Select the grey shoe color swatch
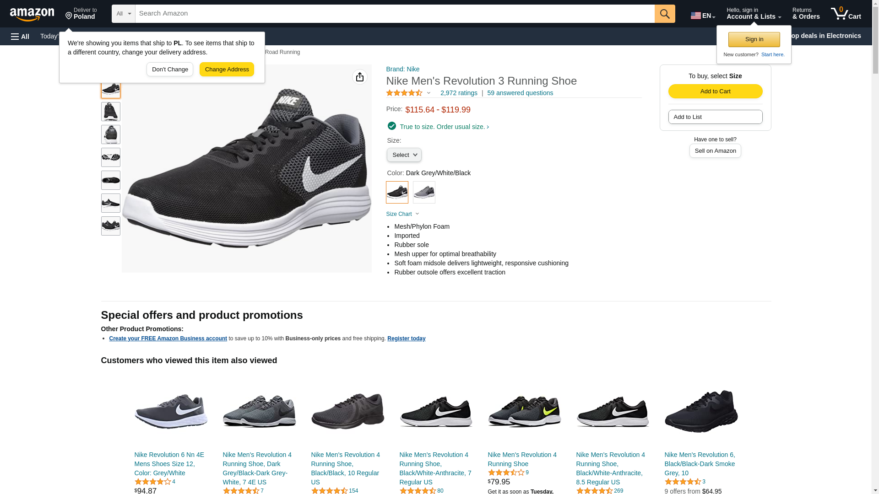This screenshot has height=494, width=879. pyautogui.click(x=424, y=192)
